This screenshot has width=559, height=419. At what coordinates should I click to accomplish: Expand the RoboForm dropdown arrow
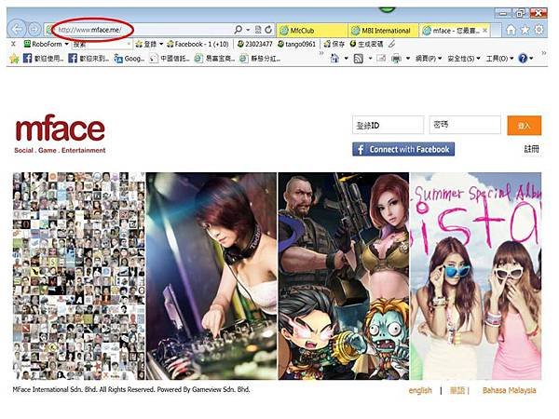click(x=66, y=44)
